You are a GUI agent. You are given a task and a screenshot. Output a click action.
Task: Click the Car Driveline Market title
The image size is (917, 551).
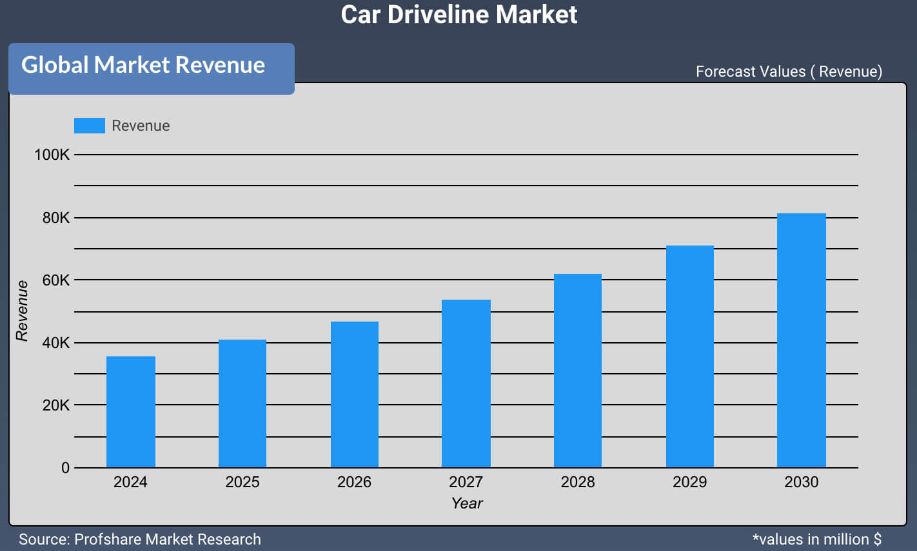tap(459, 14)
